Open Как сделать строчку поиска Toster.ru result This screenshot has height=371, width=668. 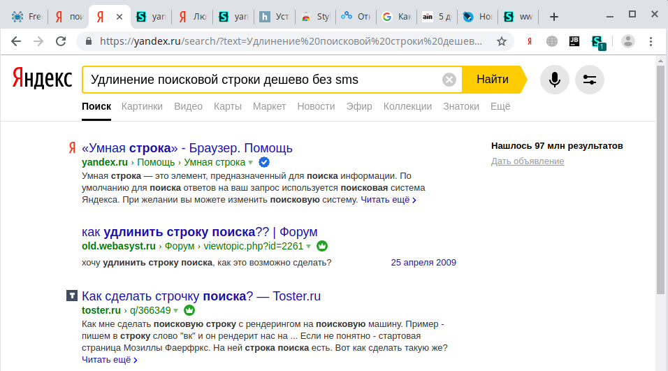(201, 296)
